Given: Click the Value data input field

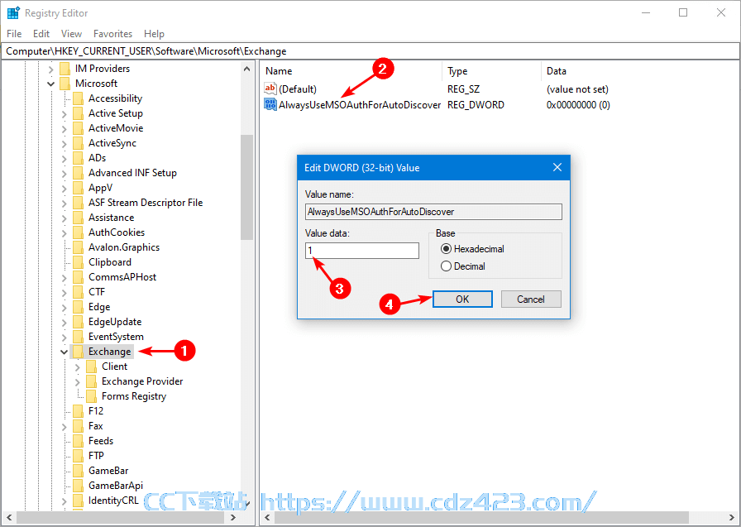Looking at the screenshot, I should click(x=362, y=251).
